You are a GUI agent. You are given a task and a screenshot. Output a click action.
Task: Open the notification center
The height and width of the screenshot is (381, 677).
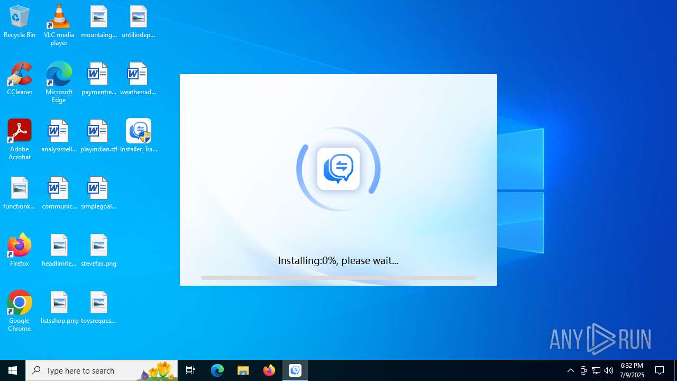[x=660, y=370]
